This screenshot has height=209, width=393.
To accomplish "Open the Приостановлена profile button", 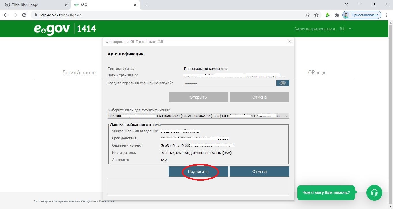I will click(362, 15).
